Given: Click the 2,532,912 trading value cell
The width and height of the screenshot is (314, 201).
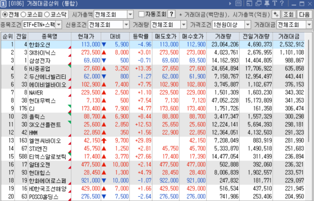Looking at the screenshot, I should click(292, 44).
